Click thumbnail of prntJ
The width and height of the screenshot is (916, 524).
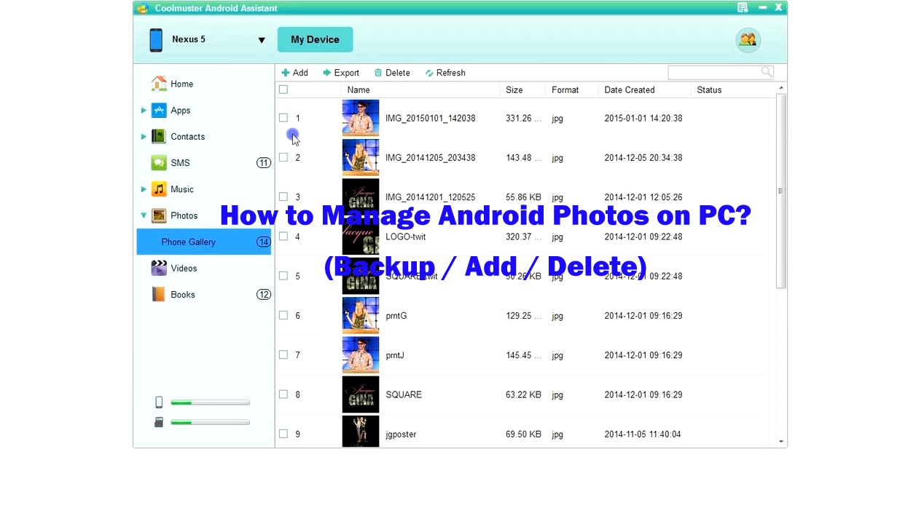[x=361, y=355]
